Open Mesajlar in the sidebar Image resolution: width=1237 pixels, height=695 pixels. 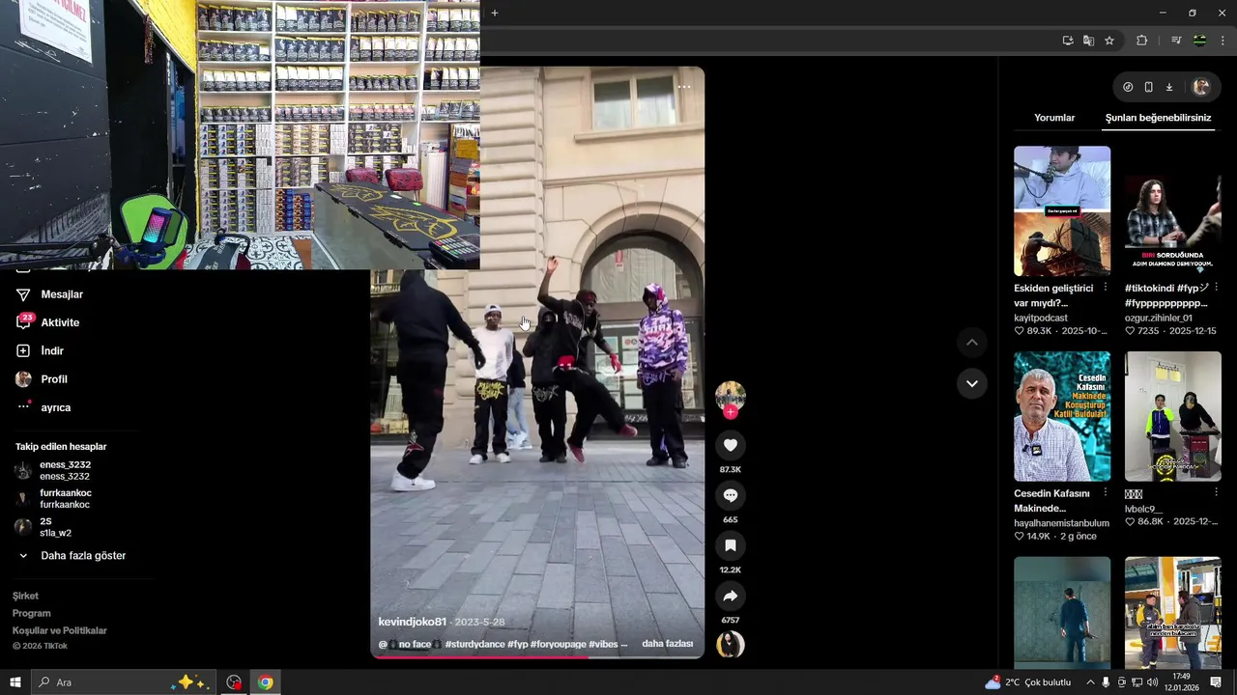pos(62,294)
